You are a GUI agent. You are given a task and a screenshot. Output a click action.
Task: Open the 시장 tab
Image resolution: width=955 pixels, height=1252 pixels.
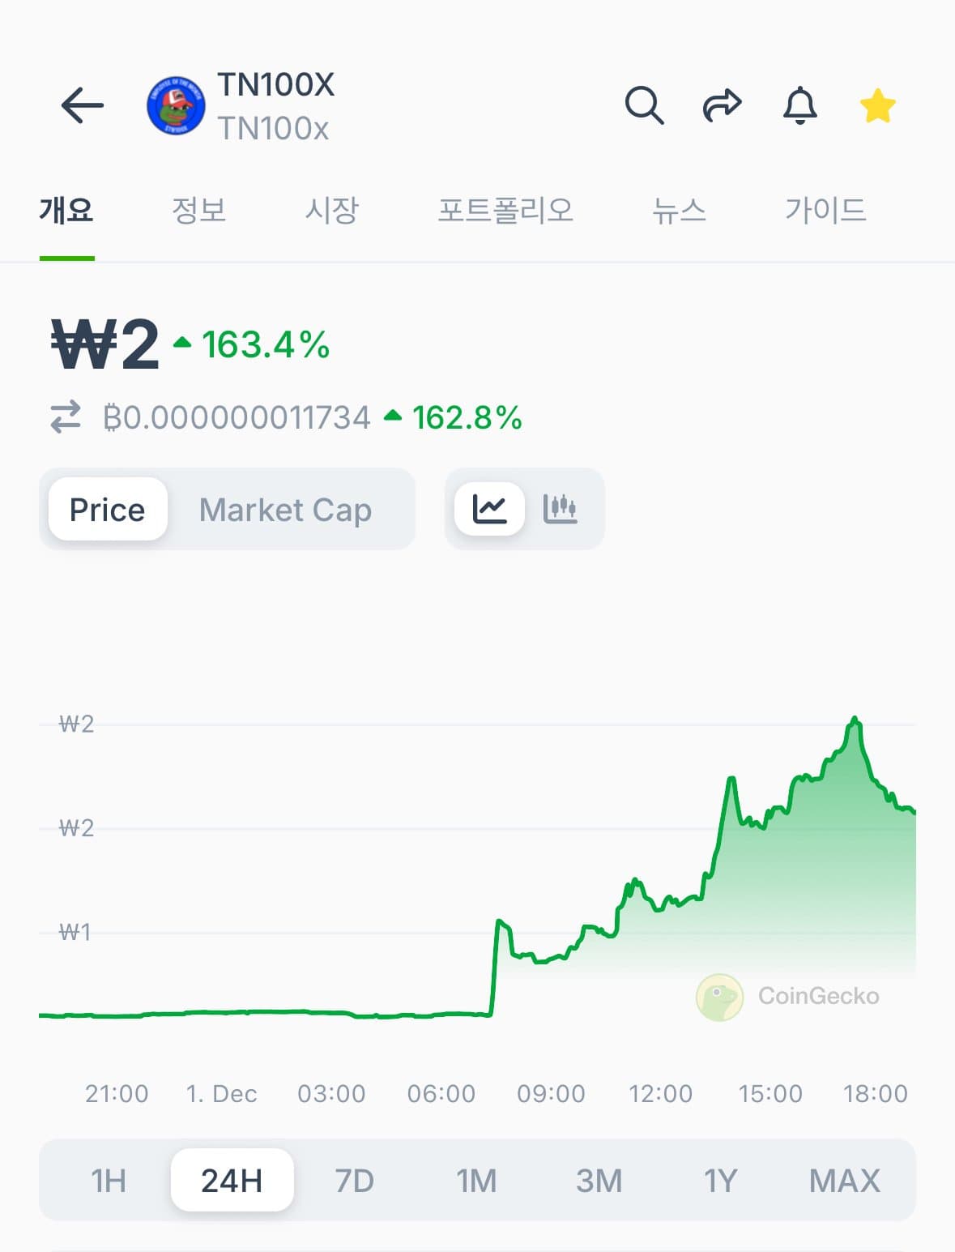click(x=331, y=211)
